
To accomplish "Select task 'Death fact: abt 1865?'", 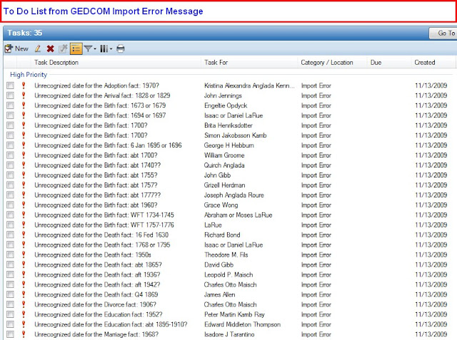I will [x=98, y=264].
